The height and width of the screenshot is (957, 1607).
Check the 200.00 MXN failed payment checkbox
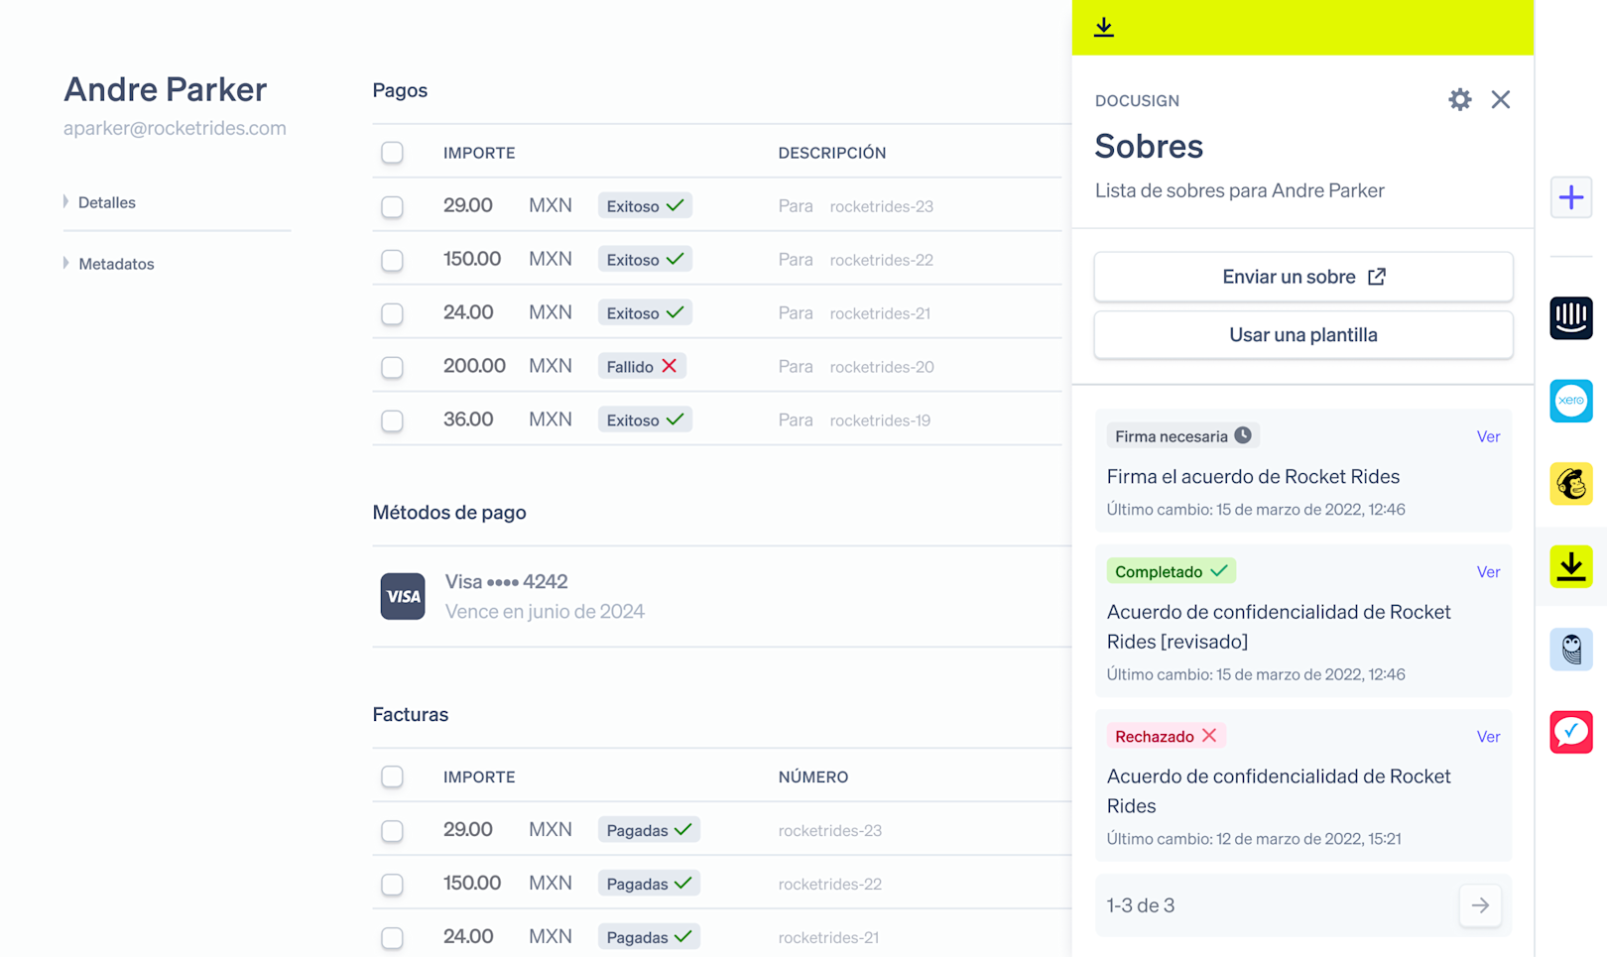point(392,367)
